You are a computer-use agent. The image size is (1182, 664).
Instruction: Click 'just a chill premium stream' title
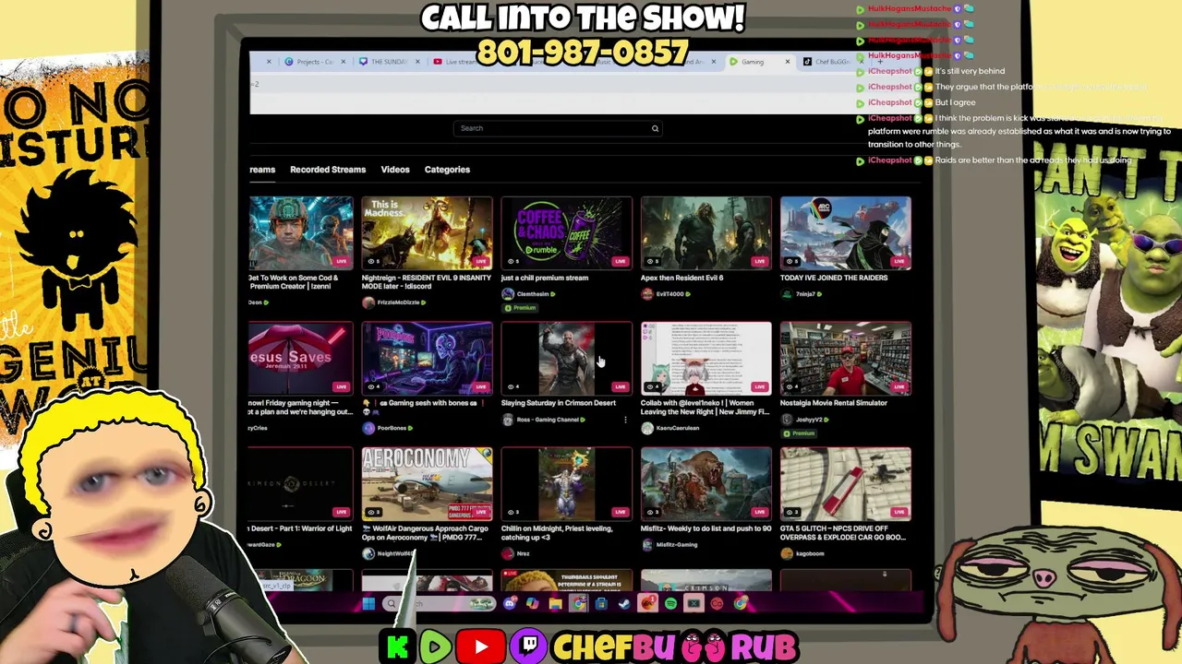[x=545, y=278]
